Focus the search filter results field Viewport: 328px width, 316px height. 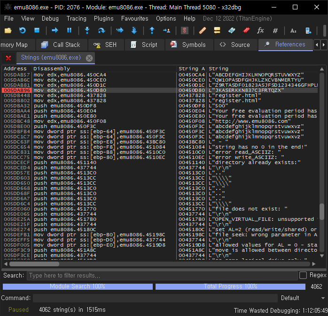[162, 276]
